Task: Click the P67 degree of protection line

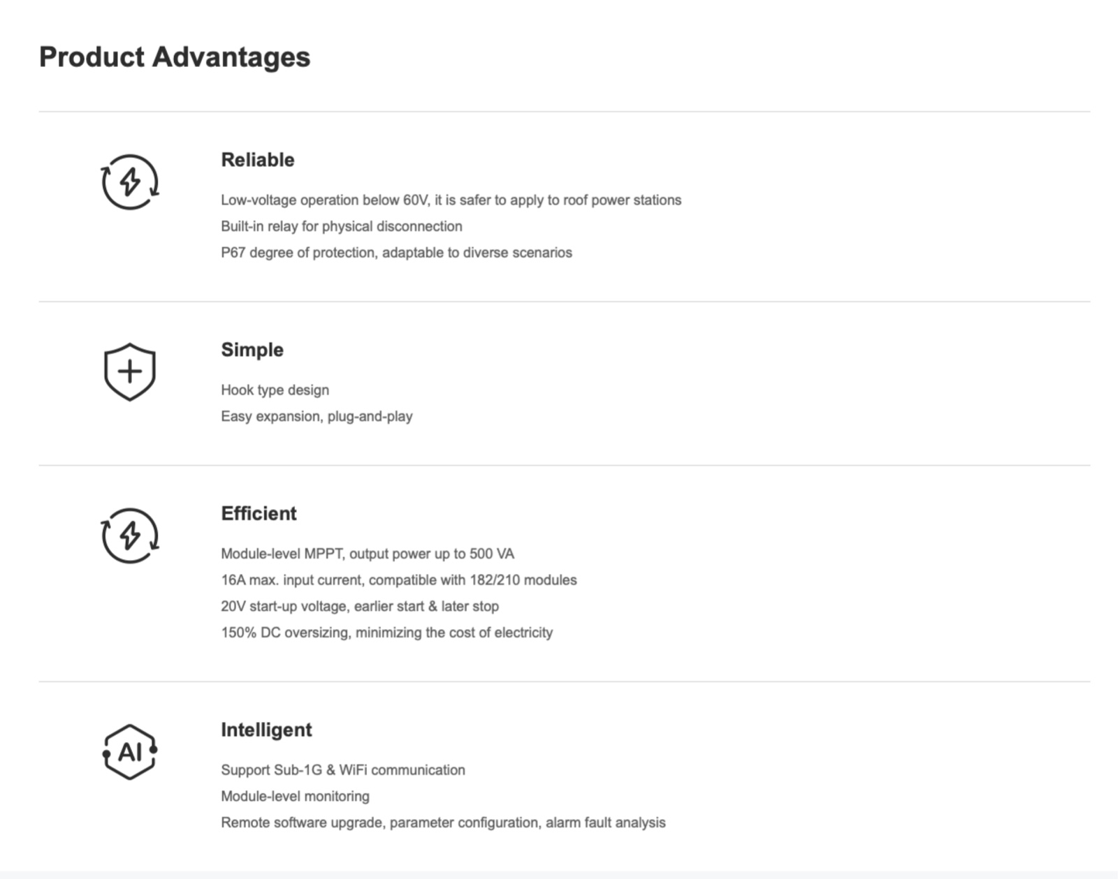Action: 396,253
